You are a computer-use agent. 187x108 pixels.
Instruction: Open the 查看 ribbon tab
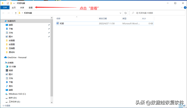click(x=30, y=8)
